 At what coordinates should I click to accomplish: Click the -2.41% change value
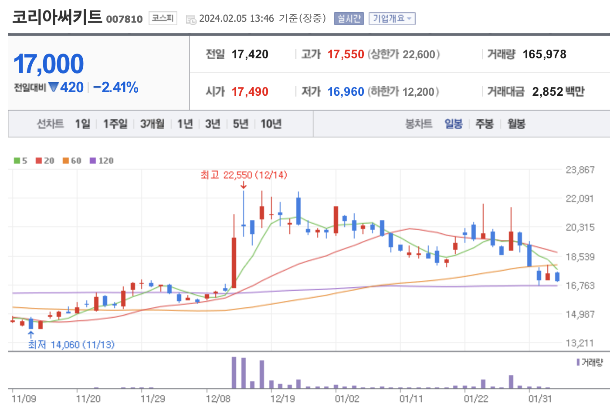[x=116, y=87]
